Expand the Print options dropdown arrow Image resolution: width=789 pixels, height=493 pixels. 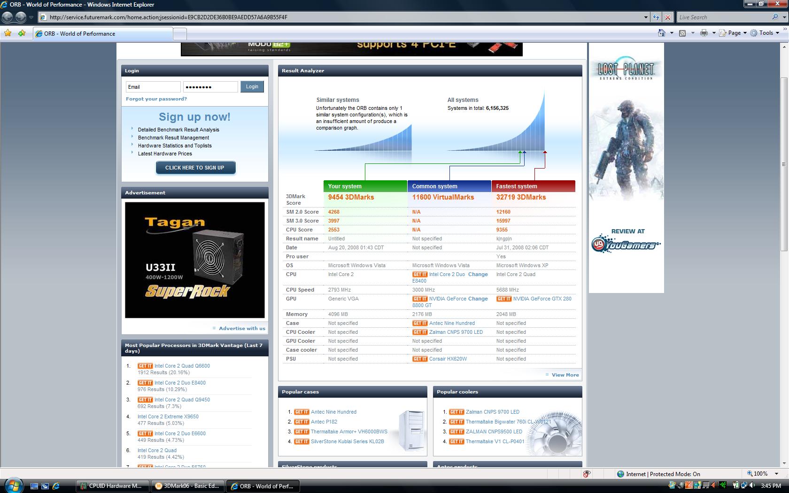714,33
